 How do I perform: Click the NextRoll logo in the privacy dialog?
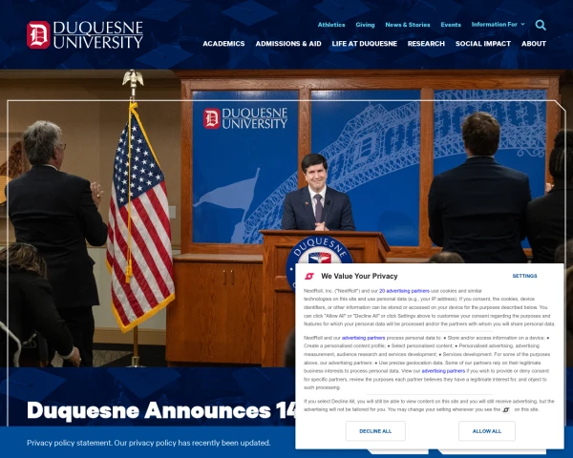coord(309,276)
